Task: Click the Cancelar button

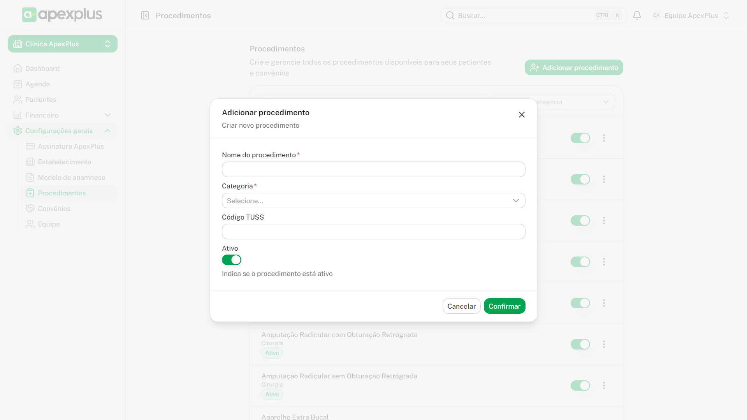Action: (x=461, y=306)
